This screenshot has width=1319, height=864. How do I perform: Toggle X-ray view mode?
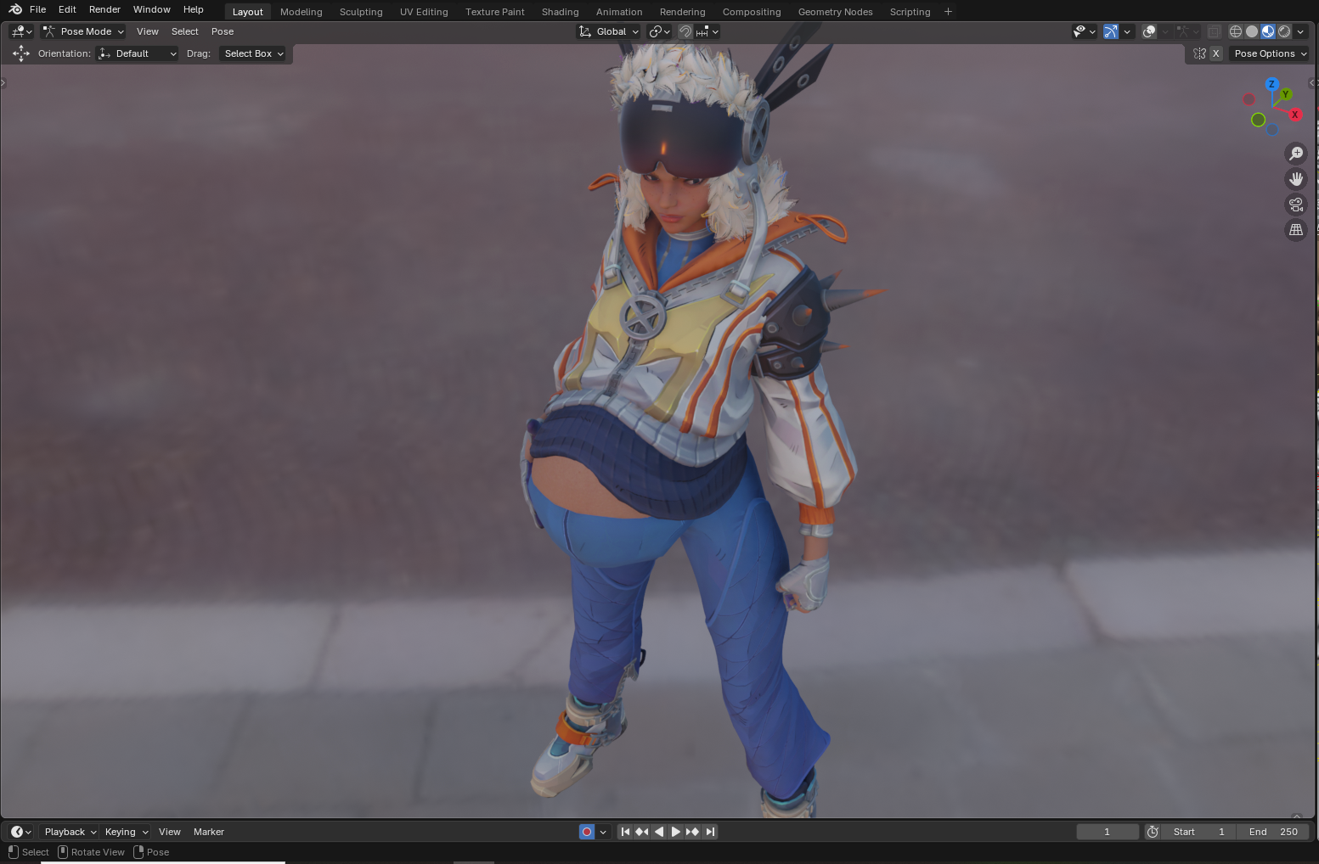coord(1215,31)
